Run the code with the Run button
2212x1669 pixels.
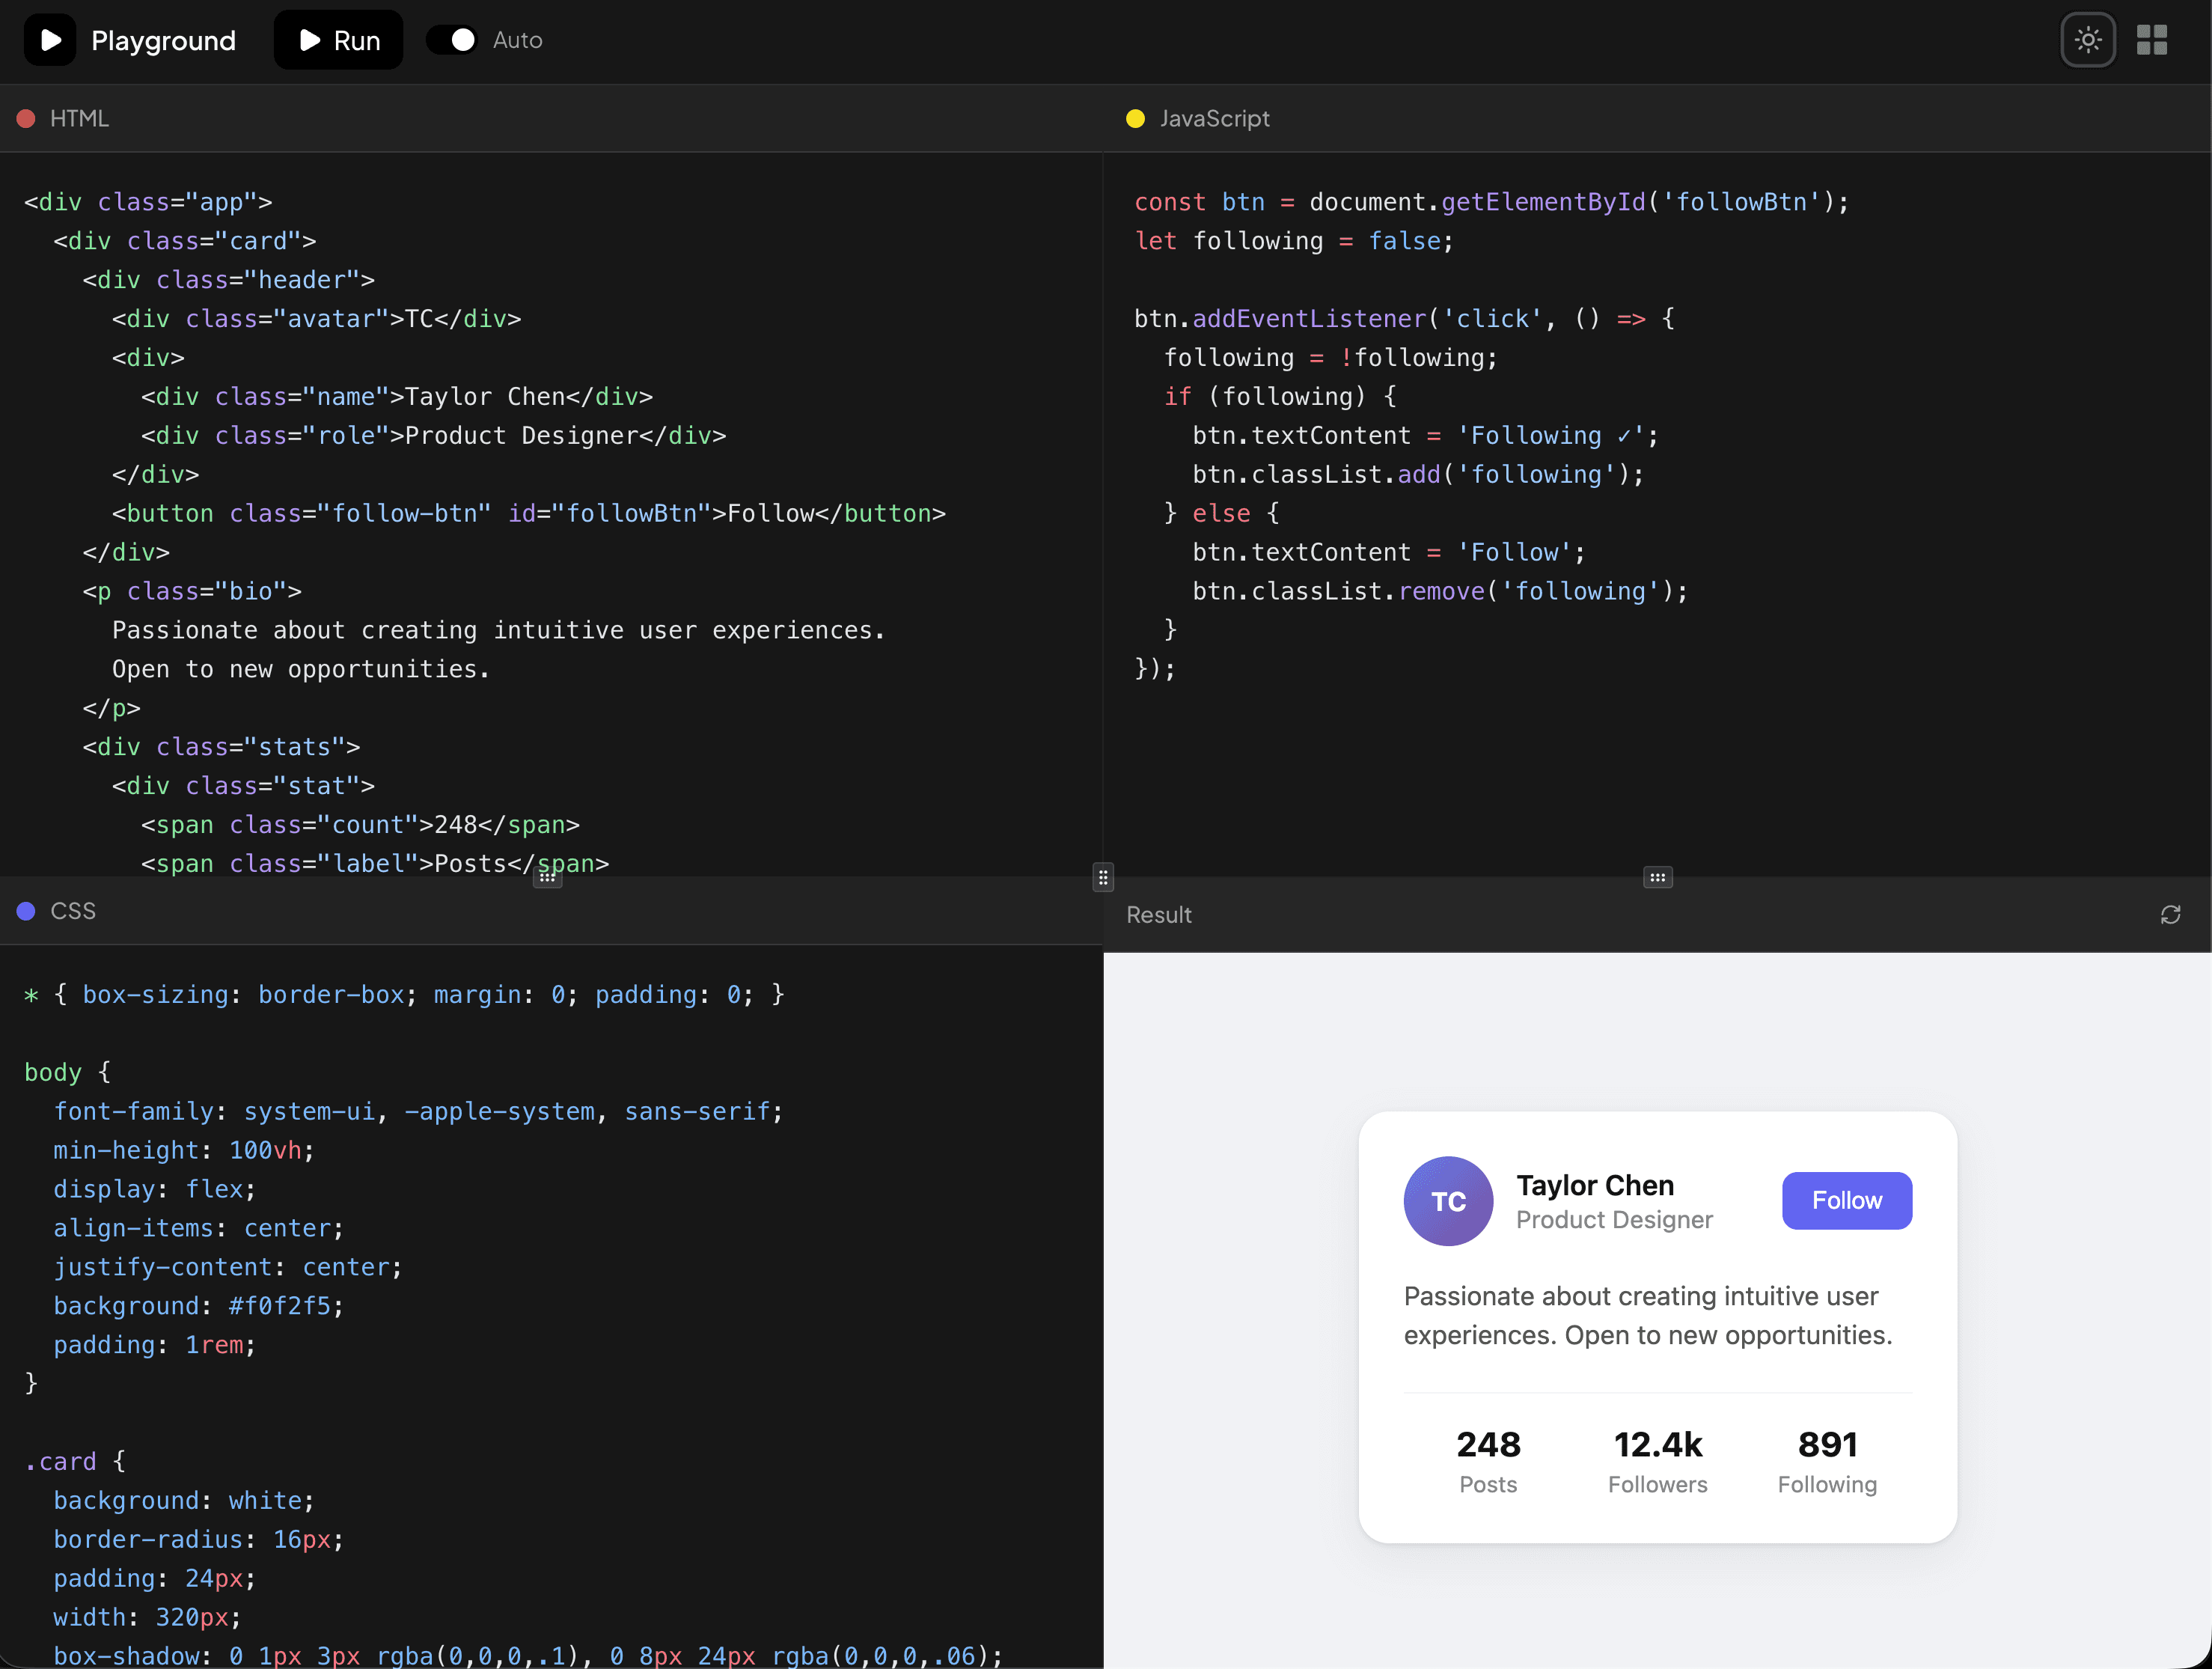(338, 39)
